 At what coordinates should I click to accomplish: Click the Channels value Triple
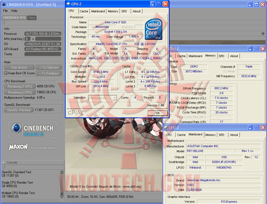249,67
